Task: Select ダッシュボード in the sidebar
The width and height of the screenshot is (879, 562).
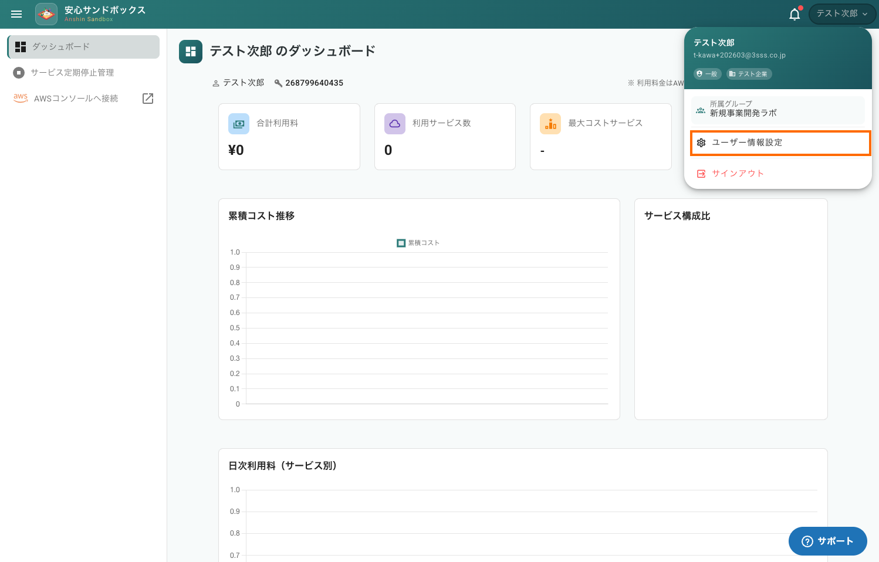Action: [83, 47]
